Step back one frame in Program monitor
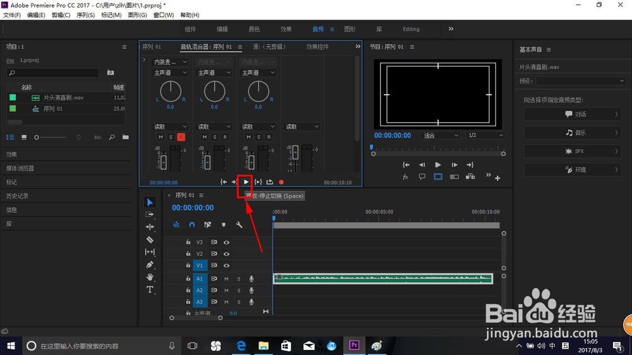Viewport: 632px width, 355px height. [422, 164]
